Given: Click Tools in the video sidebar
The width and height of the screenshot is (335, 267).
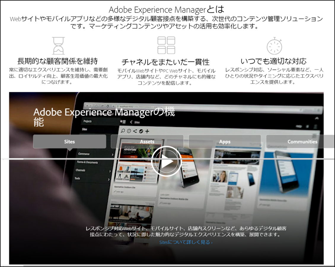Looking at the screenshot, I should (77, 178).
